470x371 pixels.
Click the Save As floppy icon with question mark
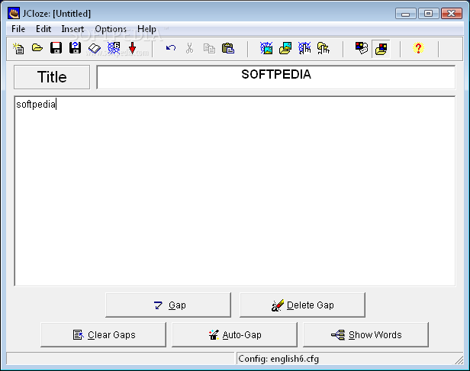75,48
